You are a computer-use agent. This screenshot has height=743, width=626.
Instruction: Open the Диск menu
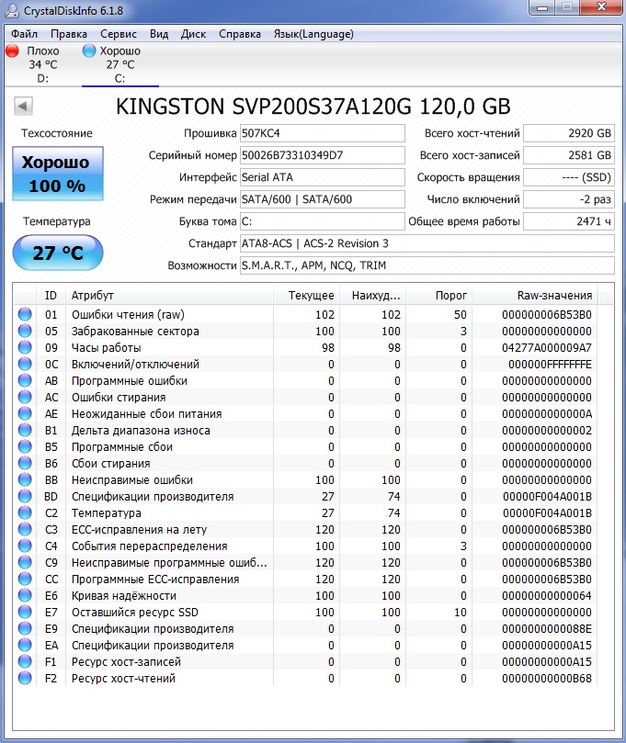[193, 34]
